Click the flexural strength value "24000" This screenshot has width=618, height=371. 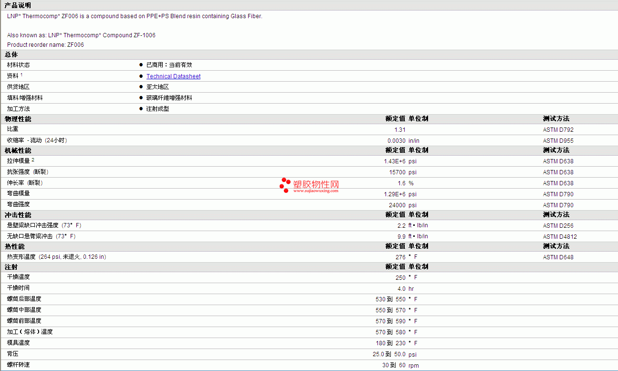pos(398,205)
